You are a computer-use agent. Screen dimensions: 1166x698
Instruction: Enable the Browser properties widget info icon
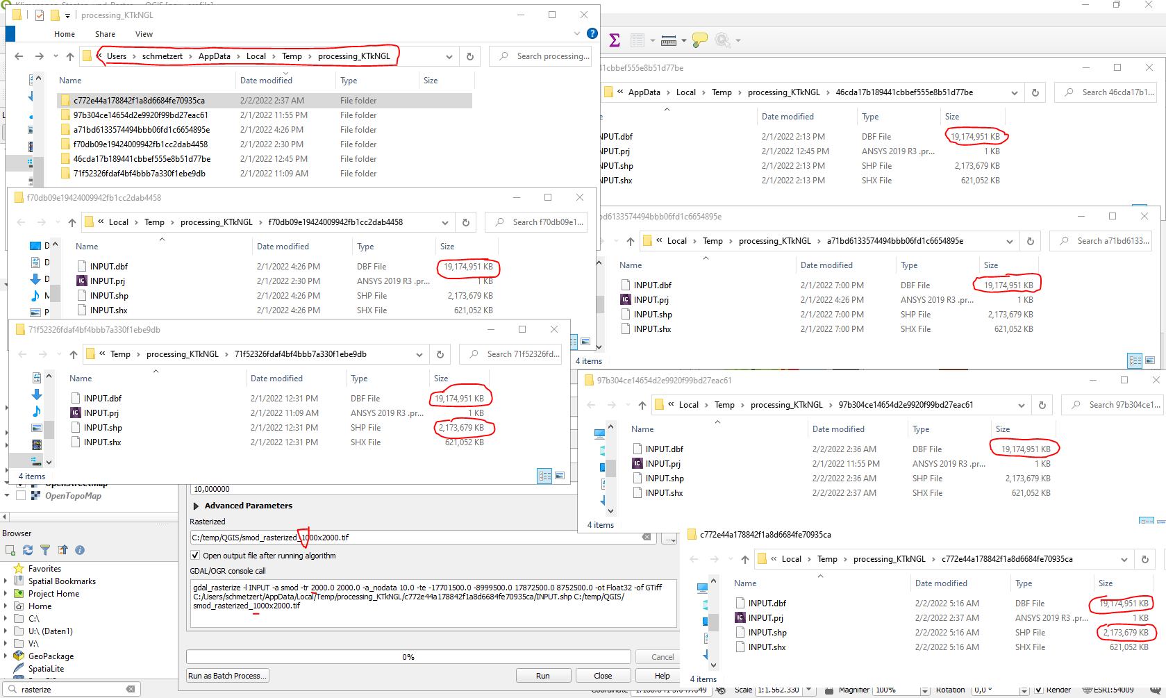[79, 550]
